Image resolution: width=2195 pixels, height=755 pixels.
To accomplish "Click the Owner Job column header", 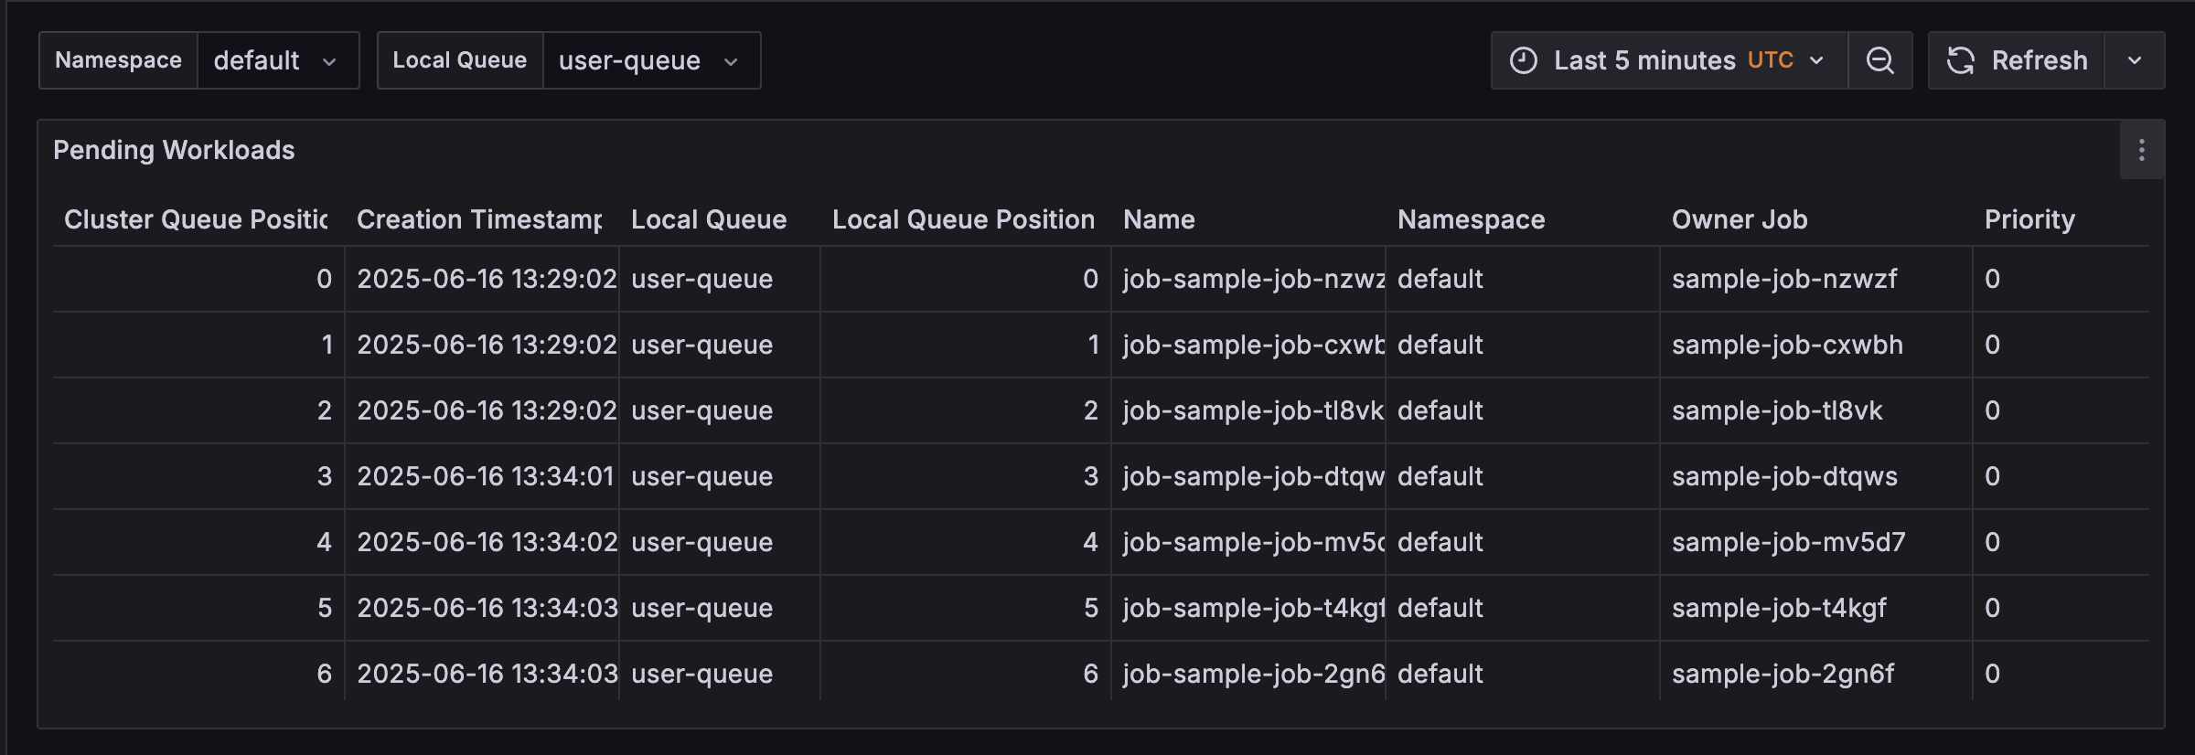I will [1739, 219].
